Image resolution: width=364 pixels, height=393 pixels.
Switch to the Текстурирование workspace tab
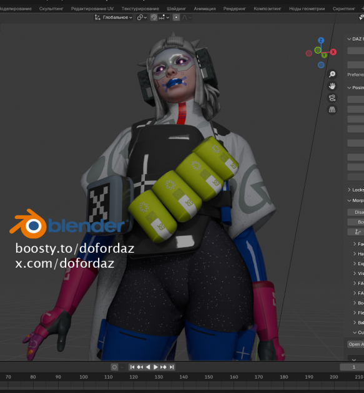(x=140, y=9)
